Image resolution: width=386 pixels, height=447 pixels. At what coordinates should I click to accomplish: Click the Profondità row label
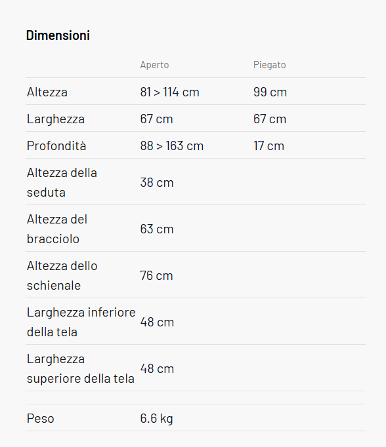pos(56,146)
